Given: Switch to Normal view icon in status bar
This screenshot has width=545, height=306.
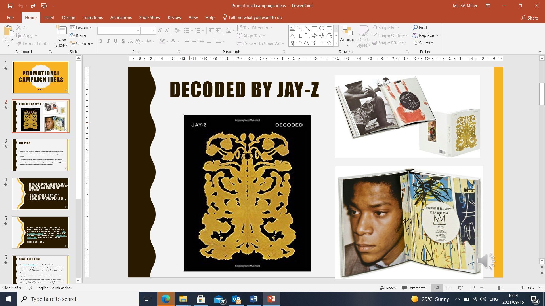Looking at the screenshot, I should click(x=437, y=288).
